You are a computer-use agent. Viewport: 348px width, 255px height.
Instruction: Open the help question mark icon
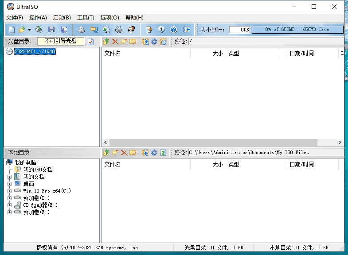174,30
